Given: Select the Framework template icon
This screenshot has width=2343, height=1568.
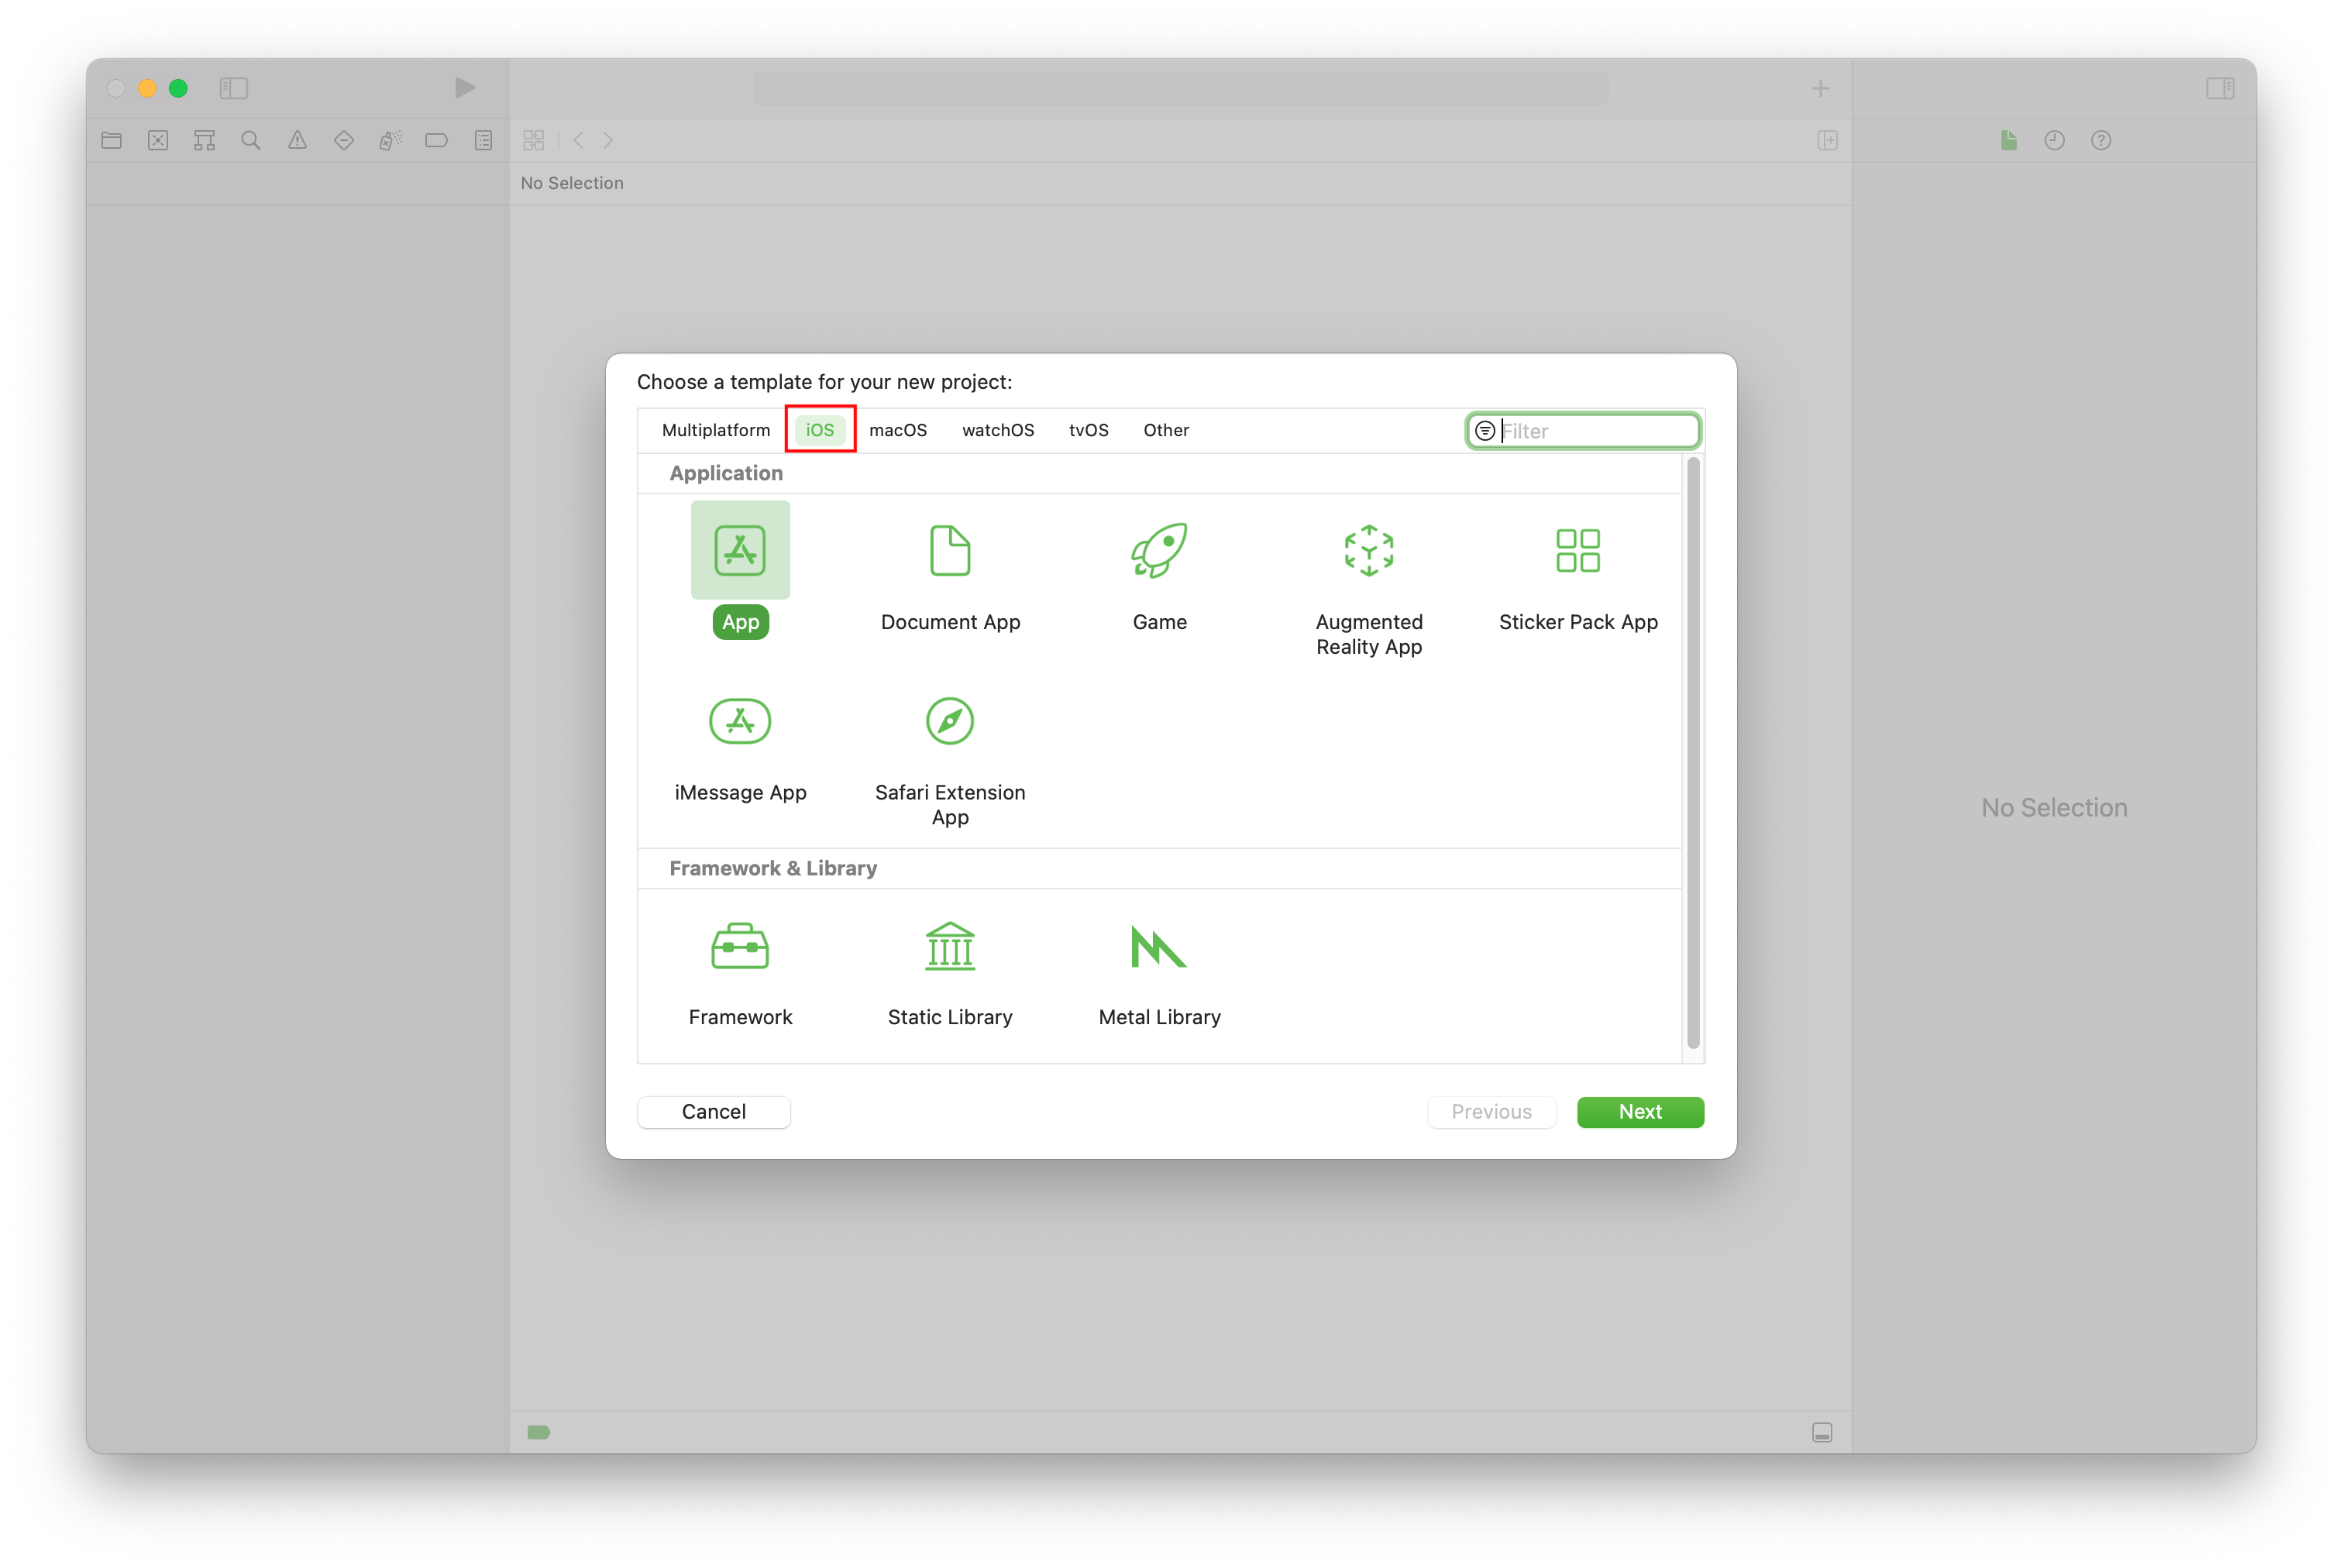Looking at the screenshot, I should point(738,947).
